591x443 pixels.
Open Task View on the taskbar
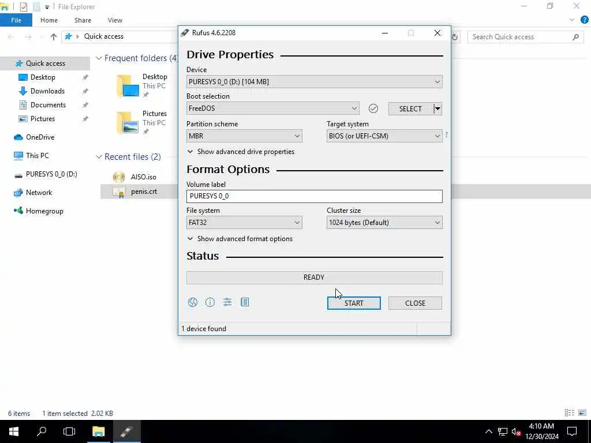tap(69, 431)
